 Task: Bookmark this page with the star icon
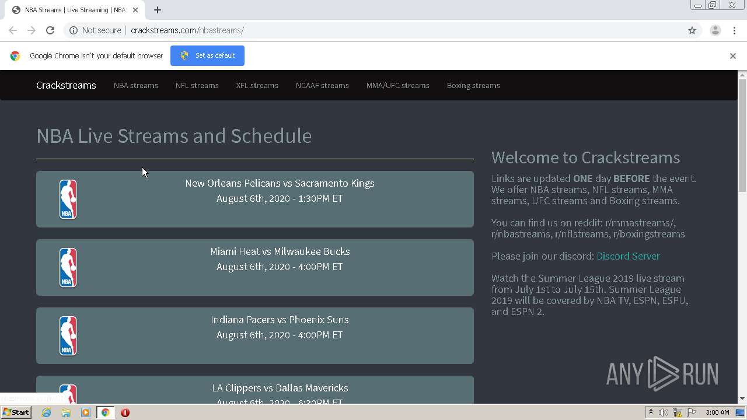692,30
